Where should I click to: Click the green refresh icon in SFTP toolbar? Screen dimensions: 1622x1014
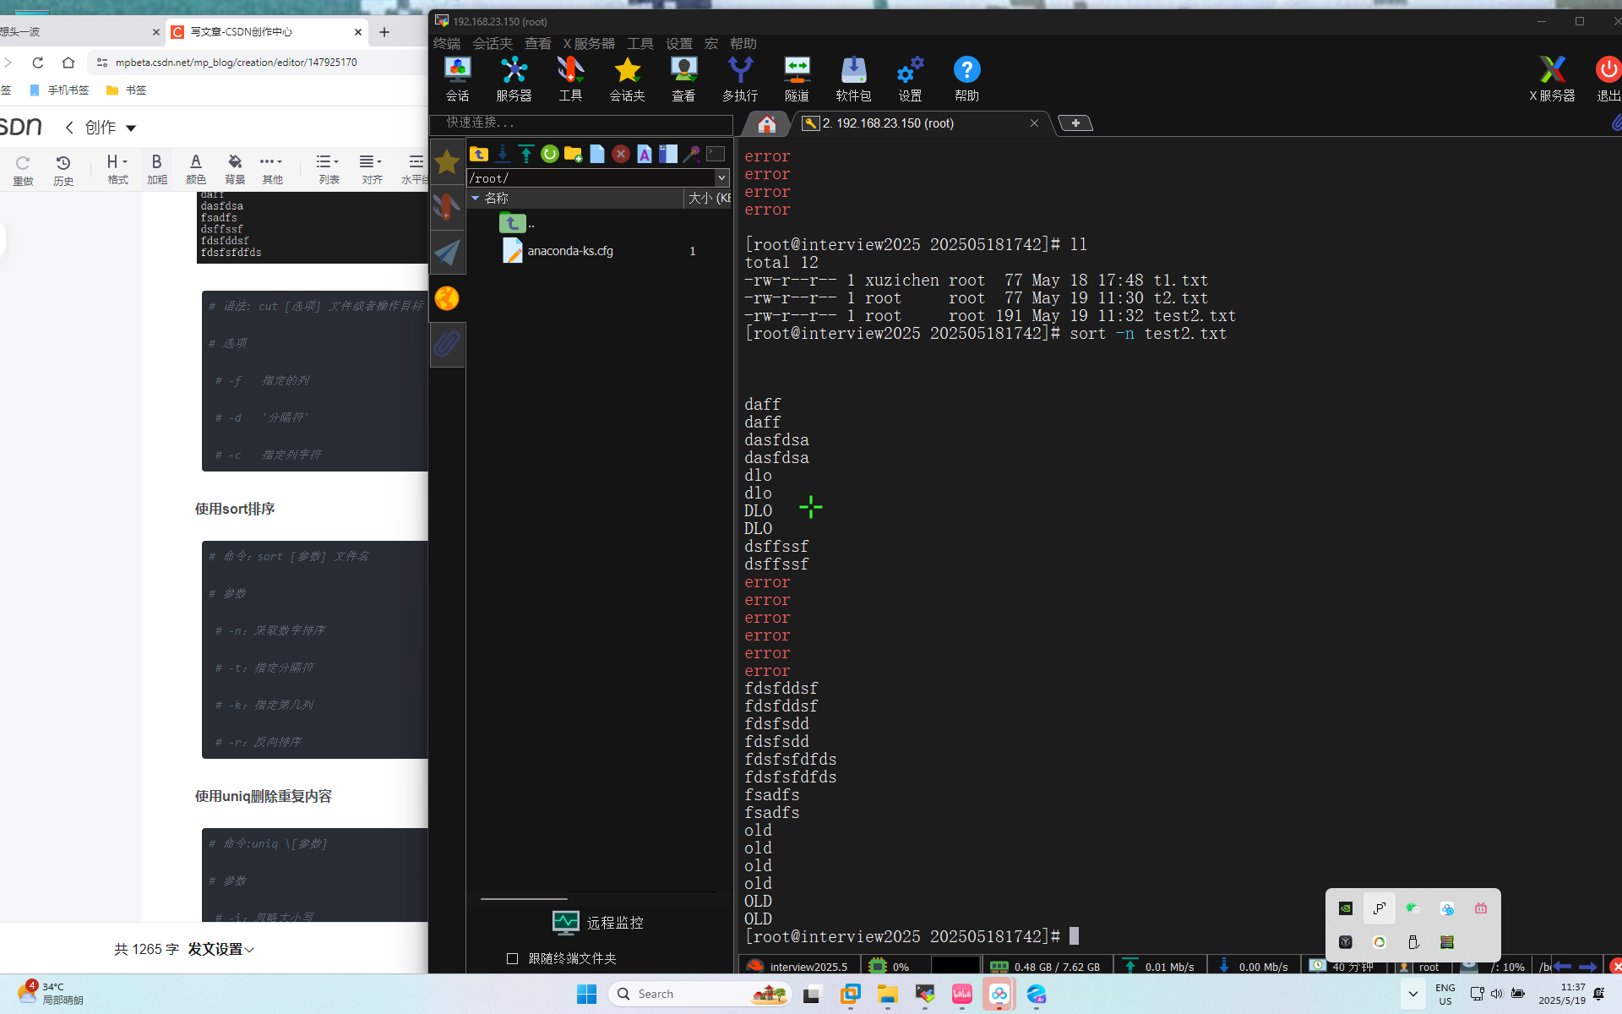[549, 154]
